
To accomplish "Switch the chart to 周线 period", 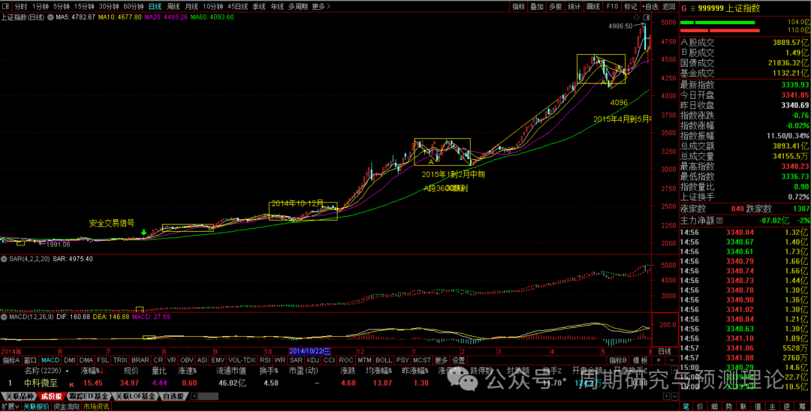I will pos(173,7).
